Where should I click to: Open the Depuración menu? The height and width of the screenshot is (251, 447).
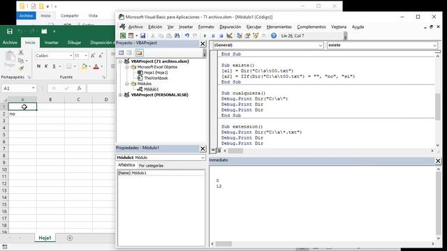pos(230,26)
